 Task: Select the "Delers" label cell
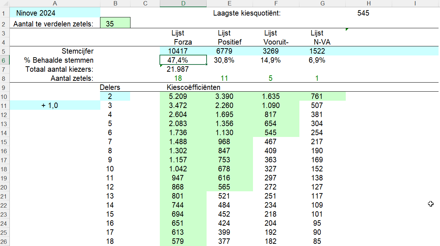pyautogui.click(x=110, y=87)
